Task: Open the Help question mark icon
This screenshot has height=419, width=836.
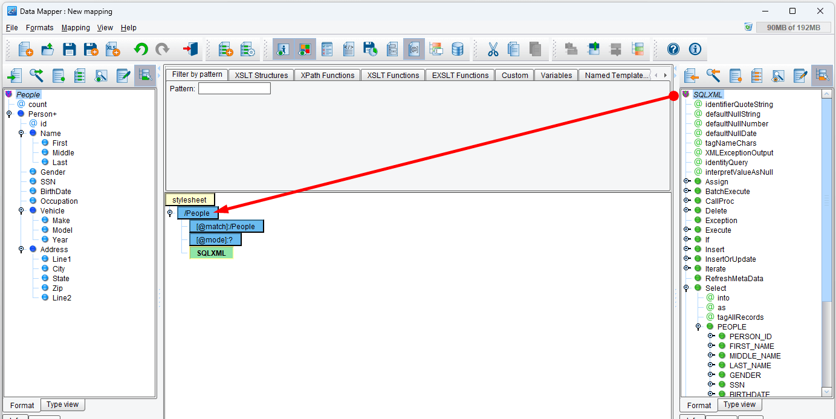Action: [673, 50]
